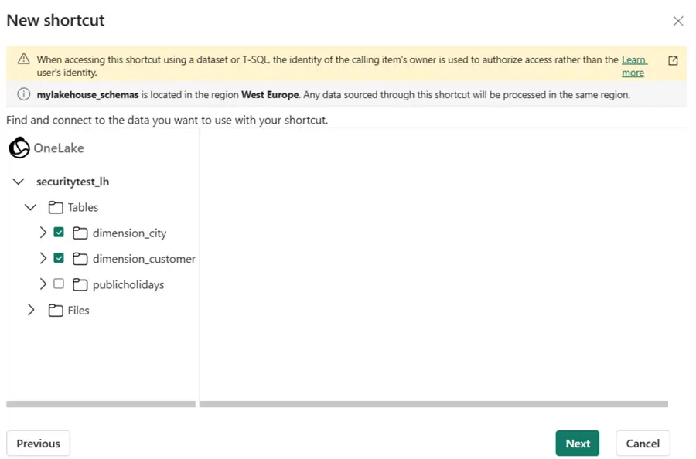
Task: Click the OneLake heading text
Action: tap(59, 148)
